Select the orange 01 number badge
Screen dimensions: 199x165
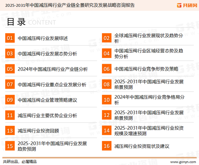tap(10, 38)
